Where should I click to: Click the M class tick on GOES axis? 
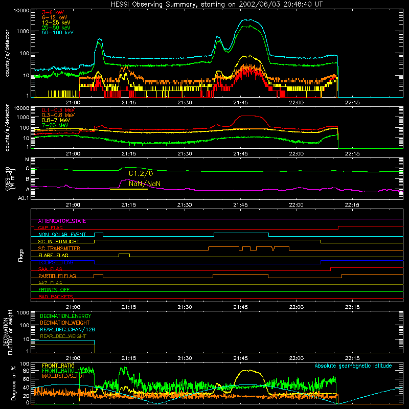pos(27,159)
